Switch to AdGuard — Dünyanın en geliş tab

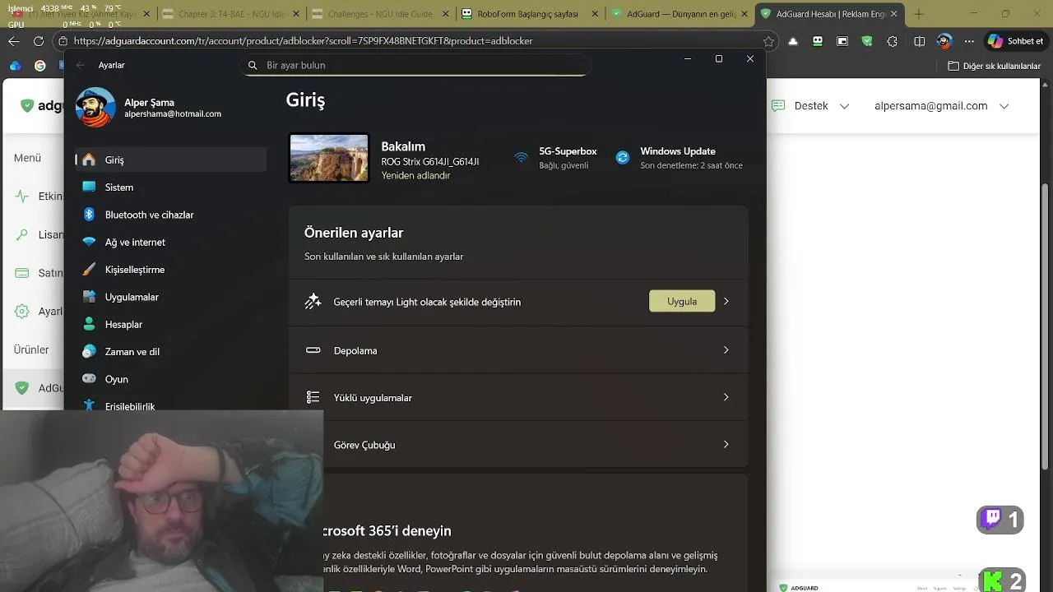pos(680,14)
